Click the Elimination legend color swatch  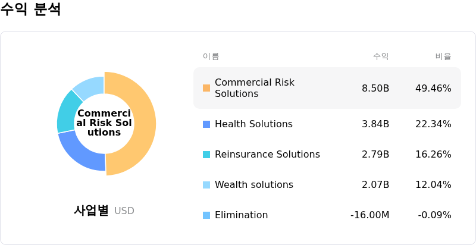(x=206, y=215)
